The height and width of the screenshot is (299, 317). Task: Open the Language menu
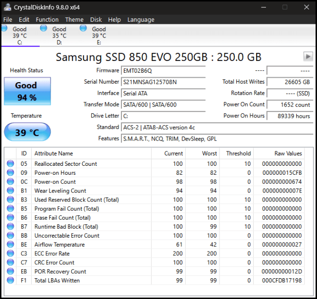(141, 20)
